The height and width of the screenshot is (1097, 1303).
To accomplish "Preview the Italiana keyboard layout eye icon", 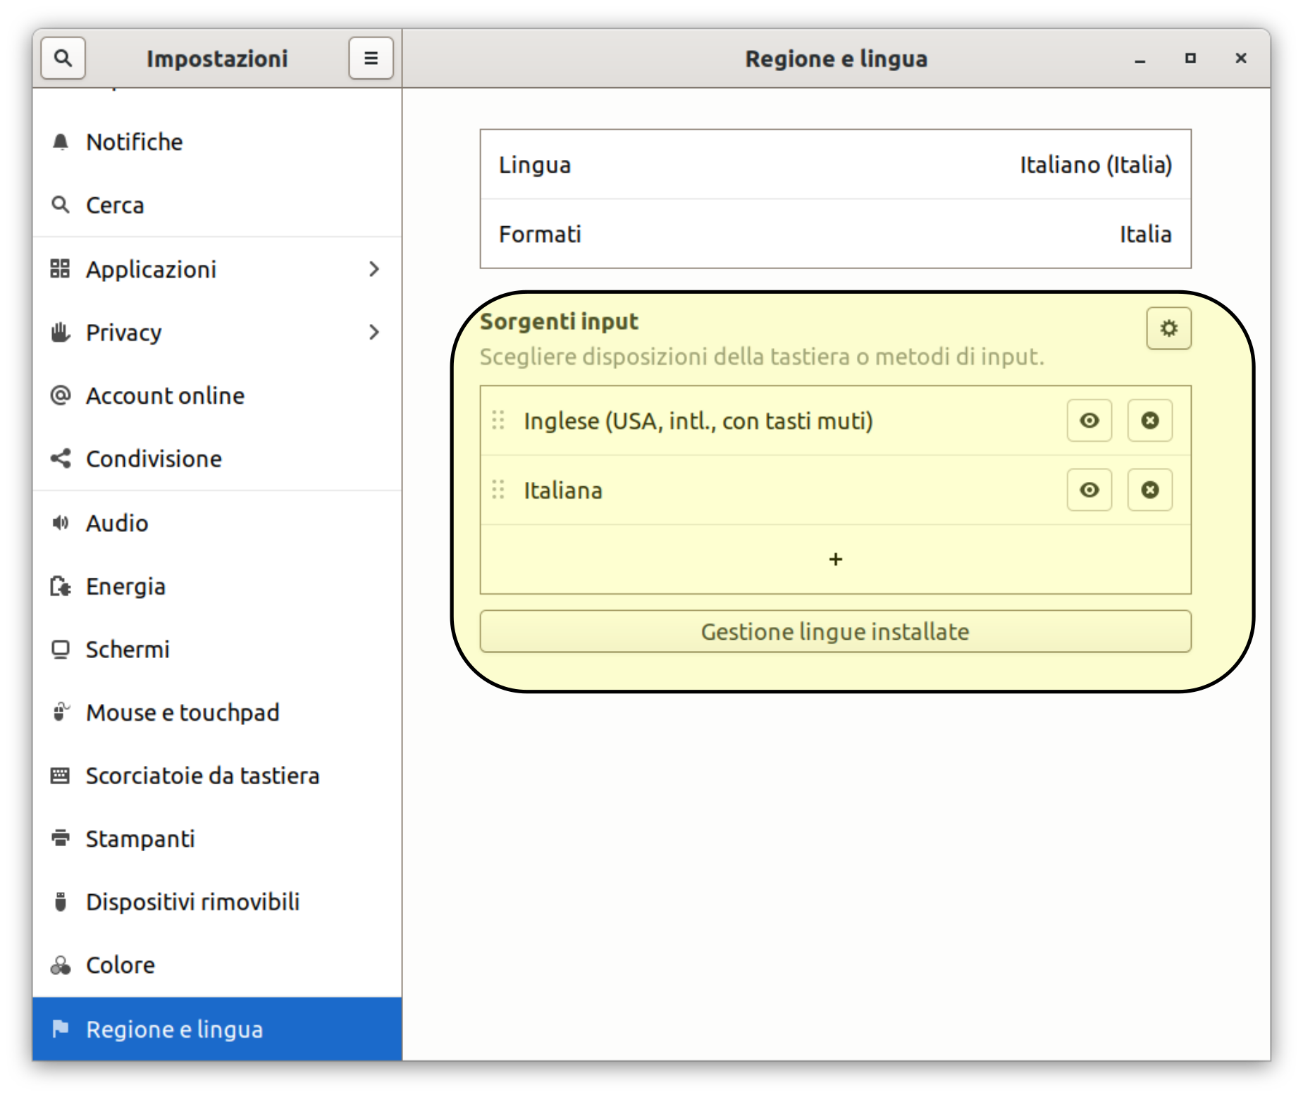I will (x=1089, y=490).
